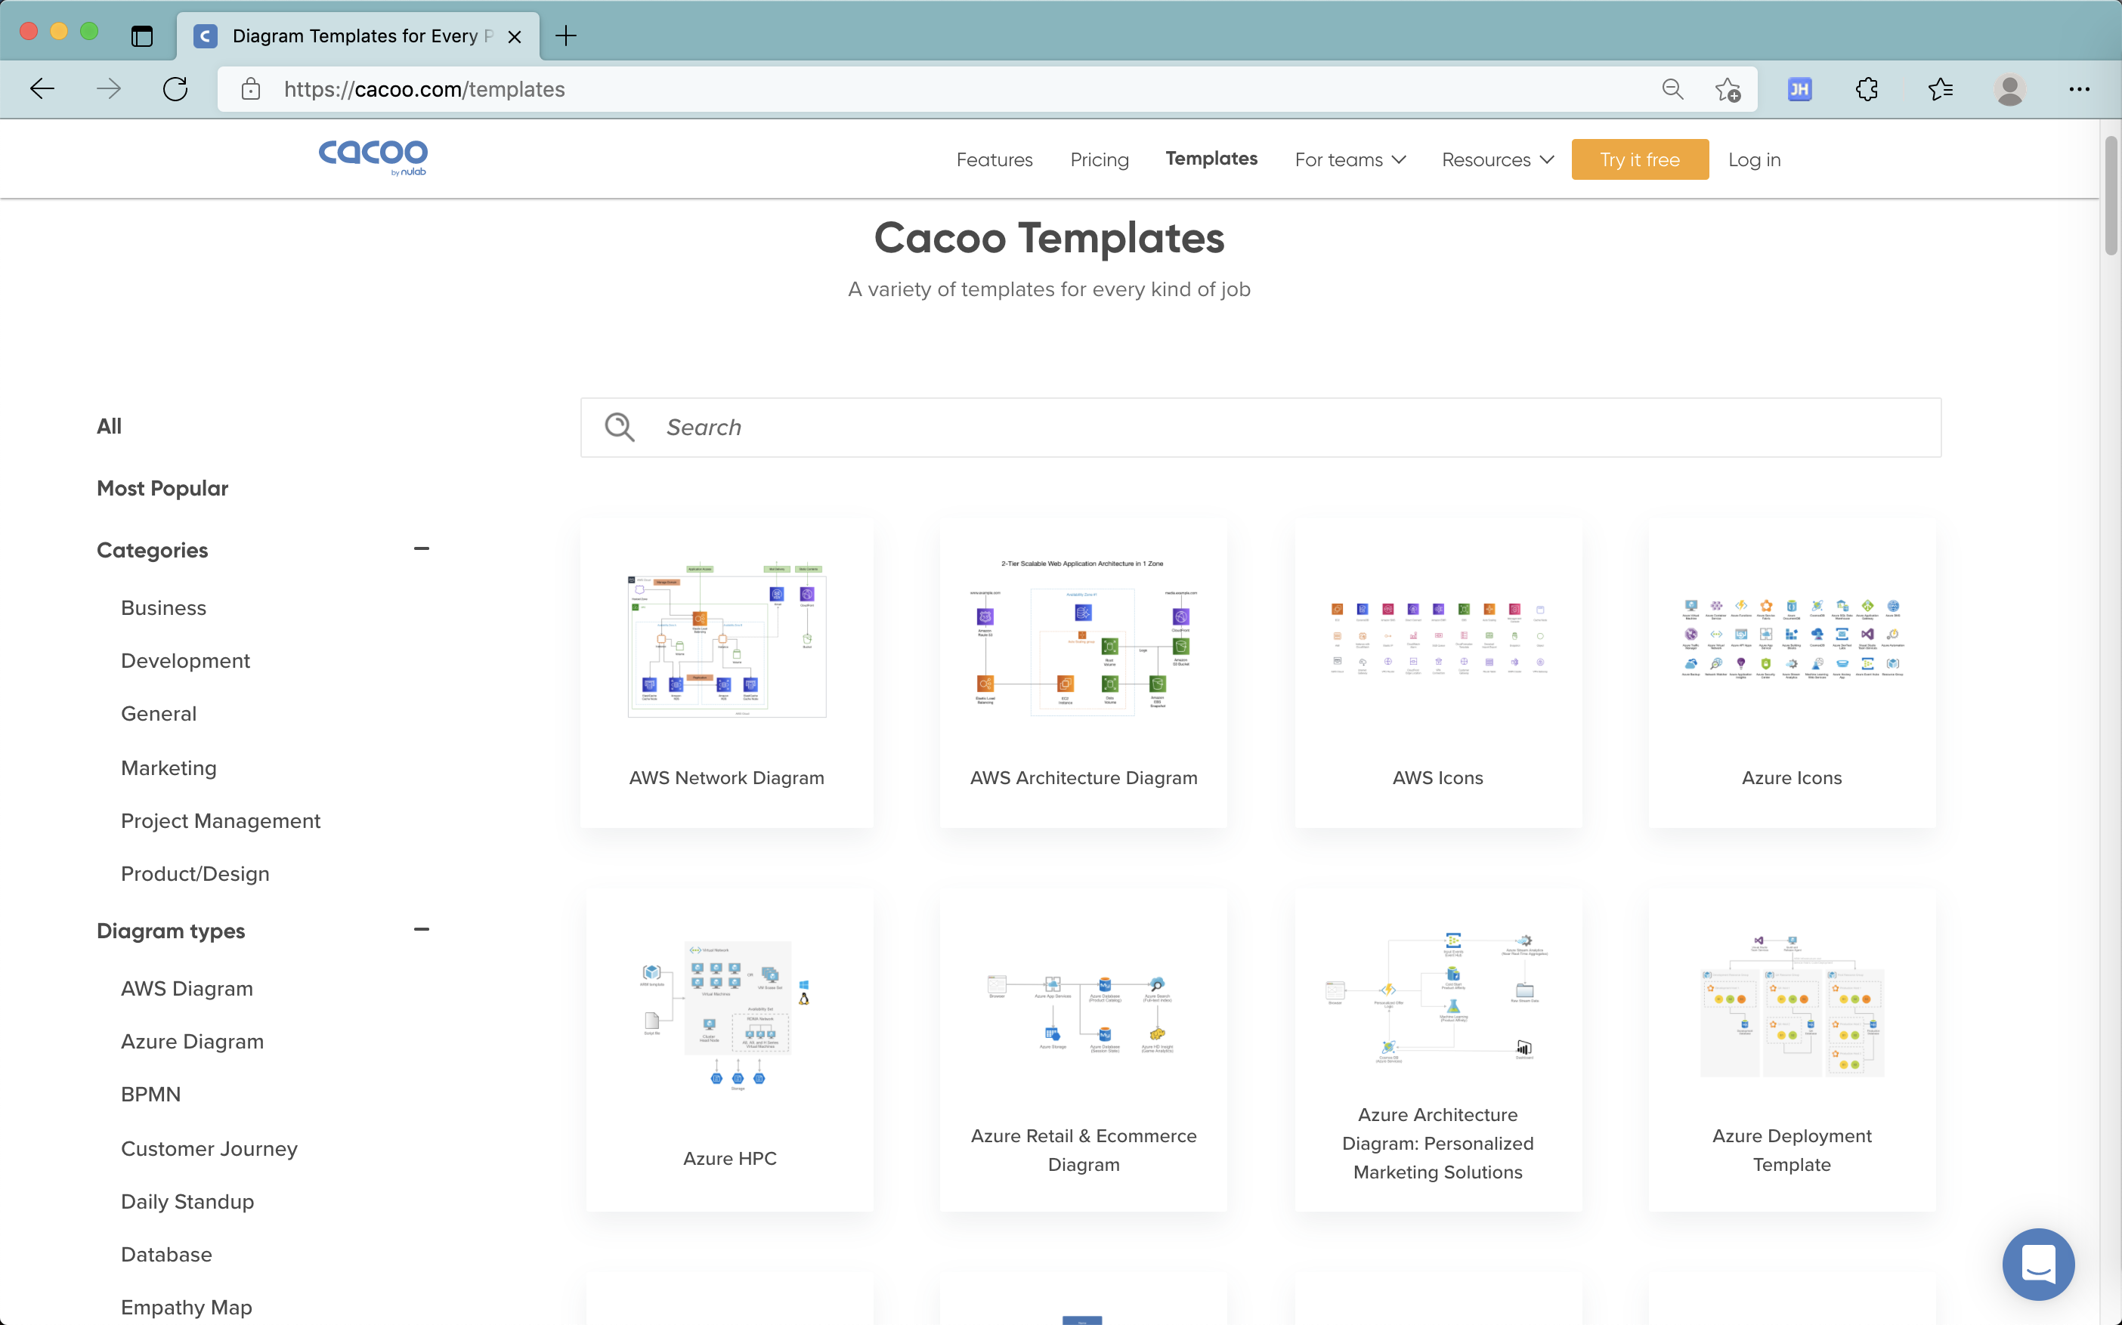Image resolution: width=2122 pixels, height=1325 pixels.
Task: Filter by General category
Action: 159,713
